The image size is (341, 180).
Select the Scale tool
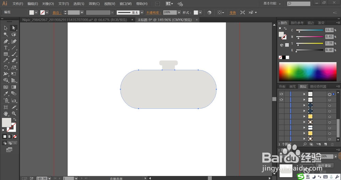click(14, 67)
